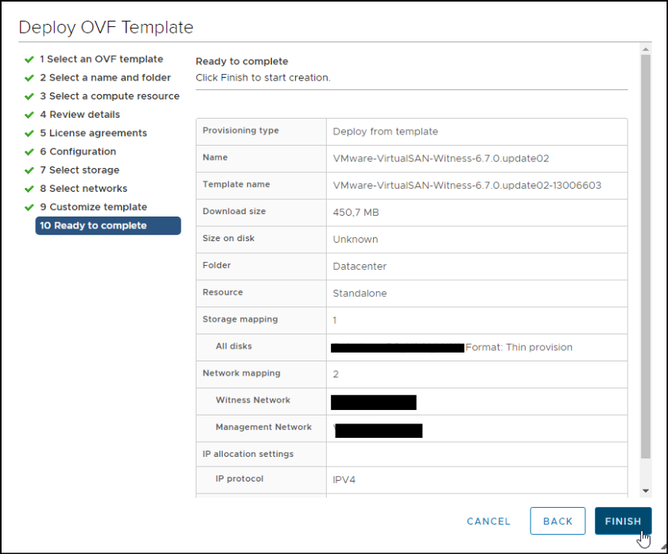Click green checkmark beside Select an OVF template

[29, 59]
